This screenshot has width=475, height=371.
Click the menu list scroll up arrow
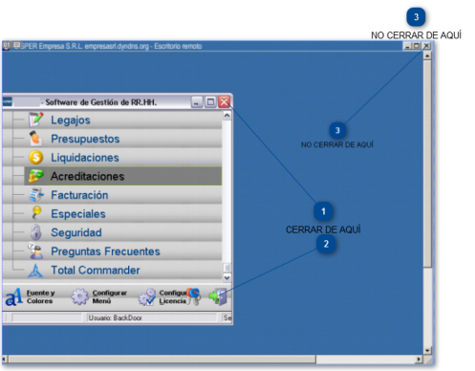(227, 116)
